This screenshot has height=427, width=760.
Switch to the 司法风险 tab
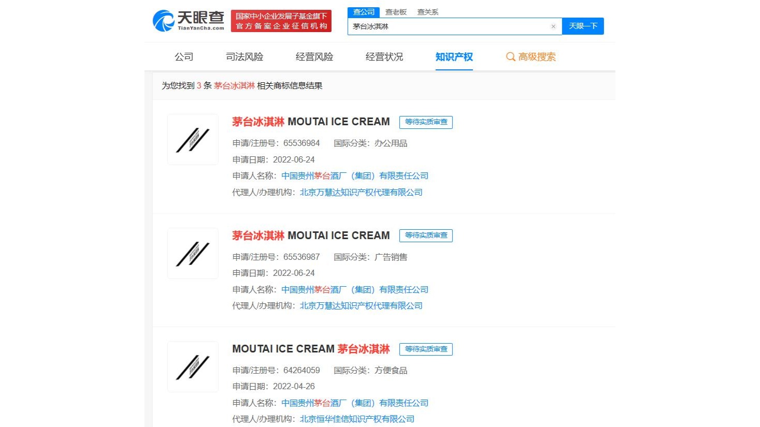pos(245,57)
